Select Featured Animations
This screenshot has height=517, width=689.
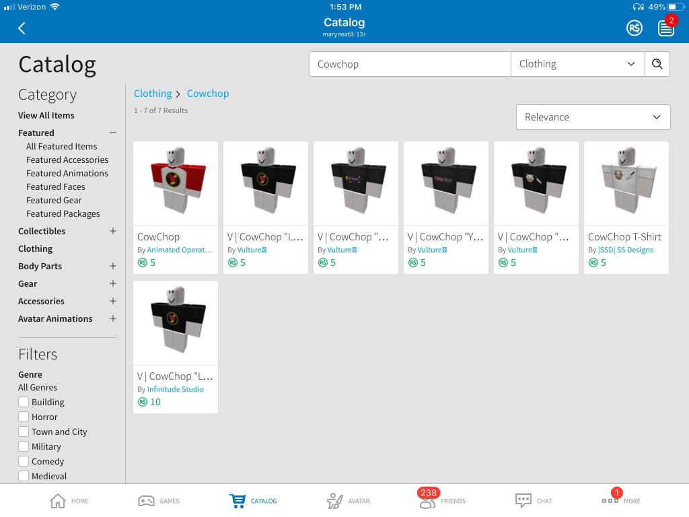(x=67, y=173)
